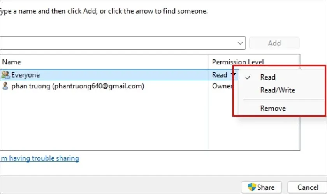Click the phan truong user icon
This screenshot has height=194, width=327.
tap(5, 86)
